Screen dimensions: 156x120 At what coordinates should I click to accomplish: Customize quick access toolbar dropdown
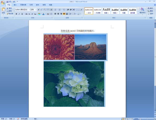pyautogui.click(x=17, y=2)
